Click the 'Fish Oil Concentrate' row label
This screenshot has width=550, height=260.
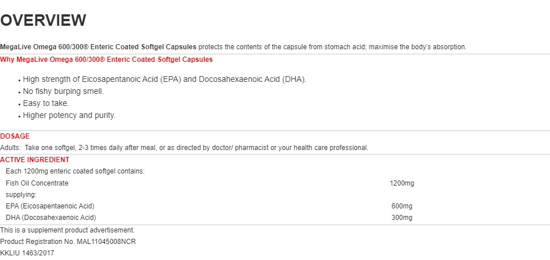click(x=37, y=183)
